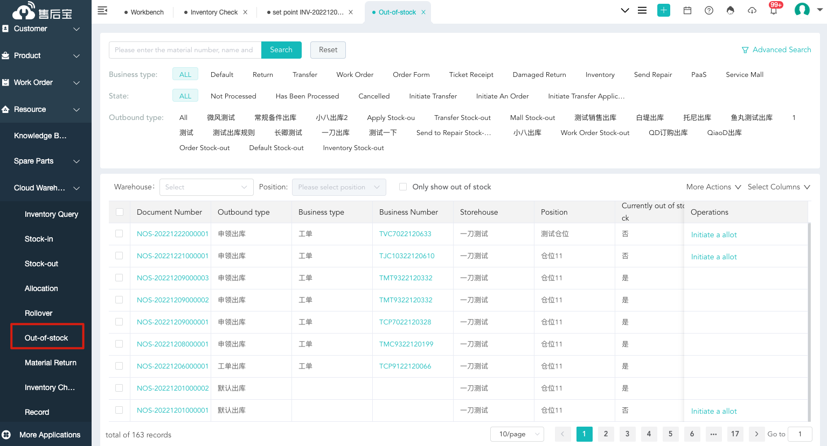Check the row NOS-20221206000001 checkbox
The height and width of the screenshot is (446, 827).
[119, 366]
